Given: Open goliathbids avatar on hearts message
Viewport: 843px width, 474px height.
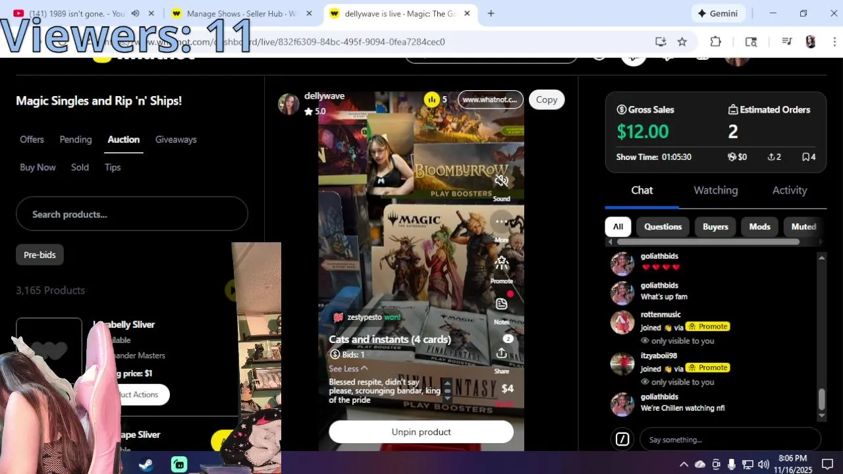Looking at the screenshot, I should (x=622, y=263).
